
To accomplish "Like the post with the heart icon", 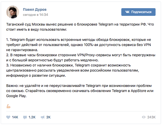I will (x=8, y=117).
